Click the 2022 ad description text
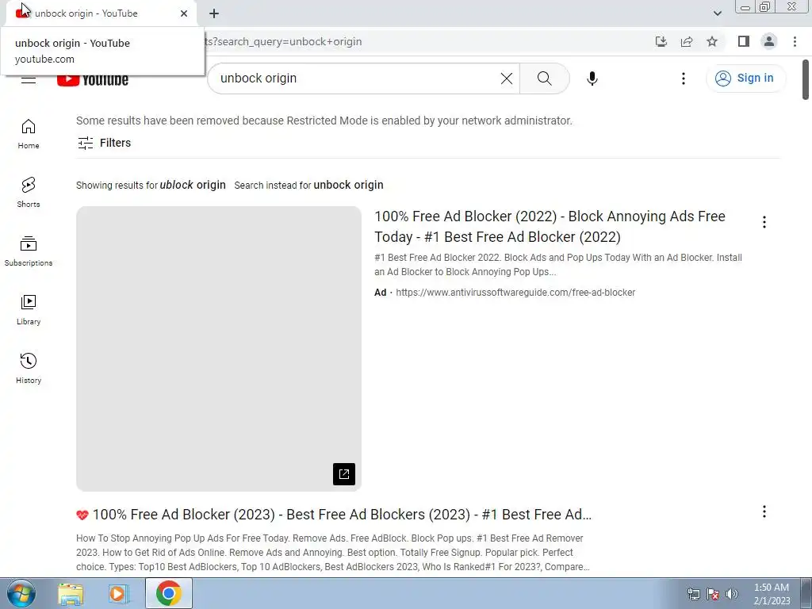The width and height of the screenshot is (812, 609). point(558,265)
